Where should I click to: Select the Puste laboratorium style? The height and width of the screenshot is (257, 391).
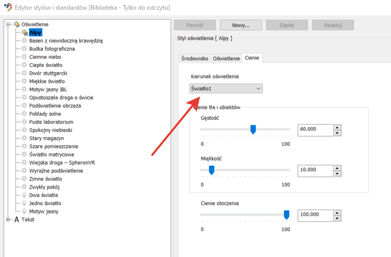point(51,122)
